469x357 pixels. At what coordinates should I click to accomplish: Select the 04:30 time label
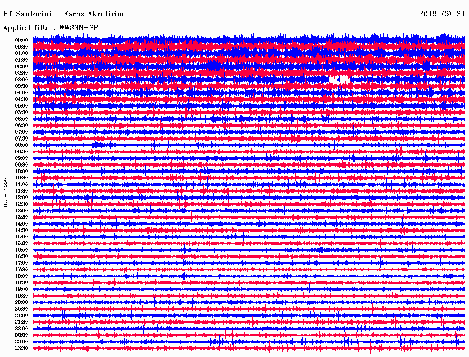click(21, 99)
